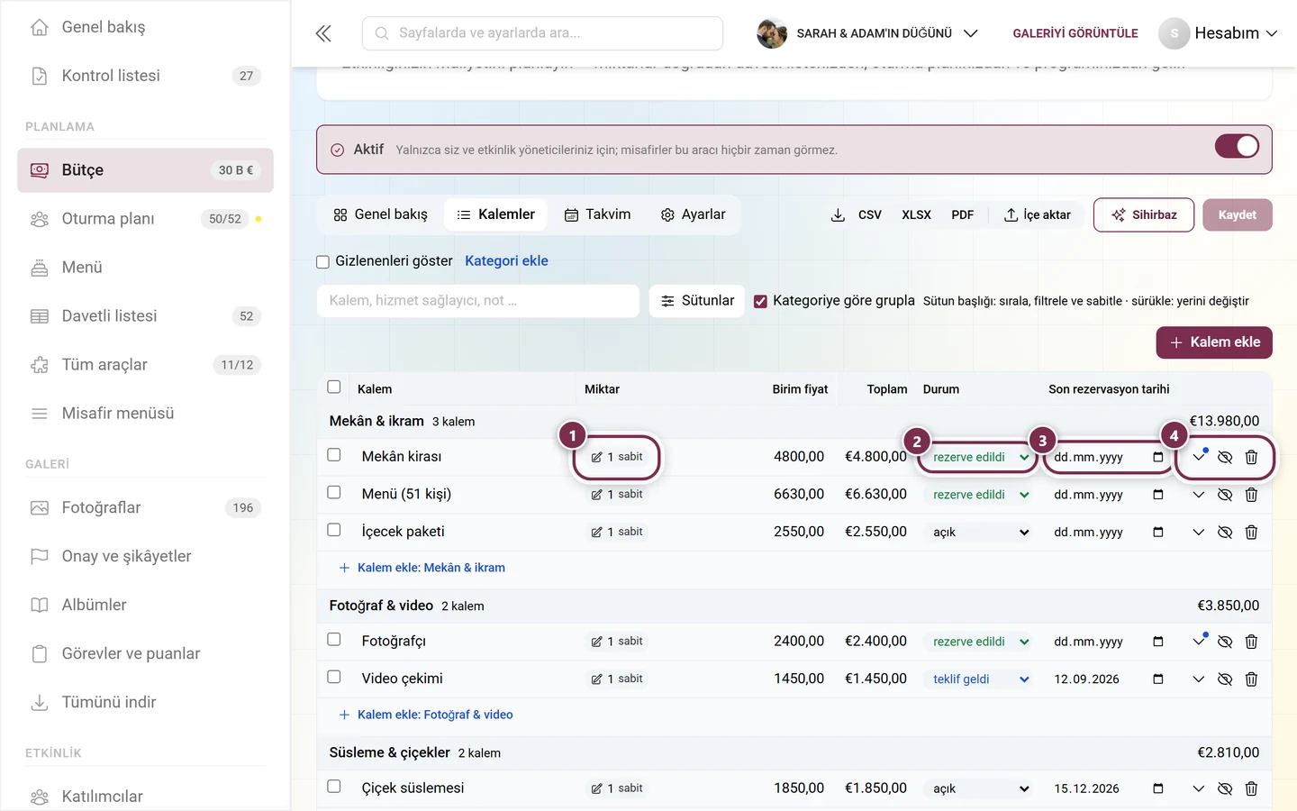Open the Hesabım account dropdown
Viewport: 1297px width, 811px height.
[1219, 33]
